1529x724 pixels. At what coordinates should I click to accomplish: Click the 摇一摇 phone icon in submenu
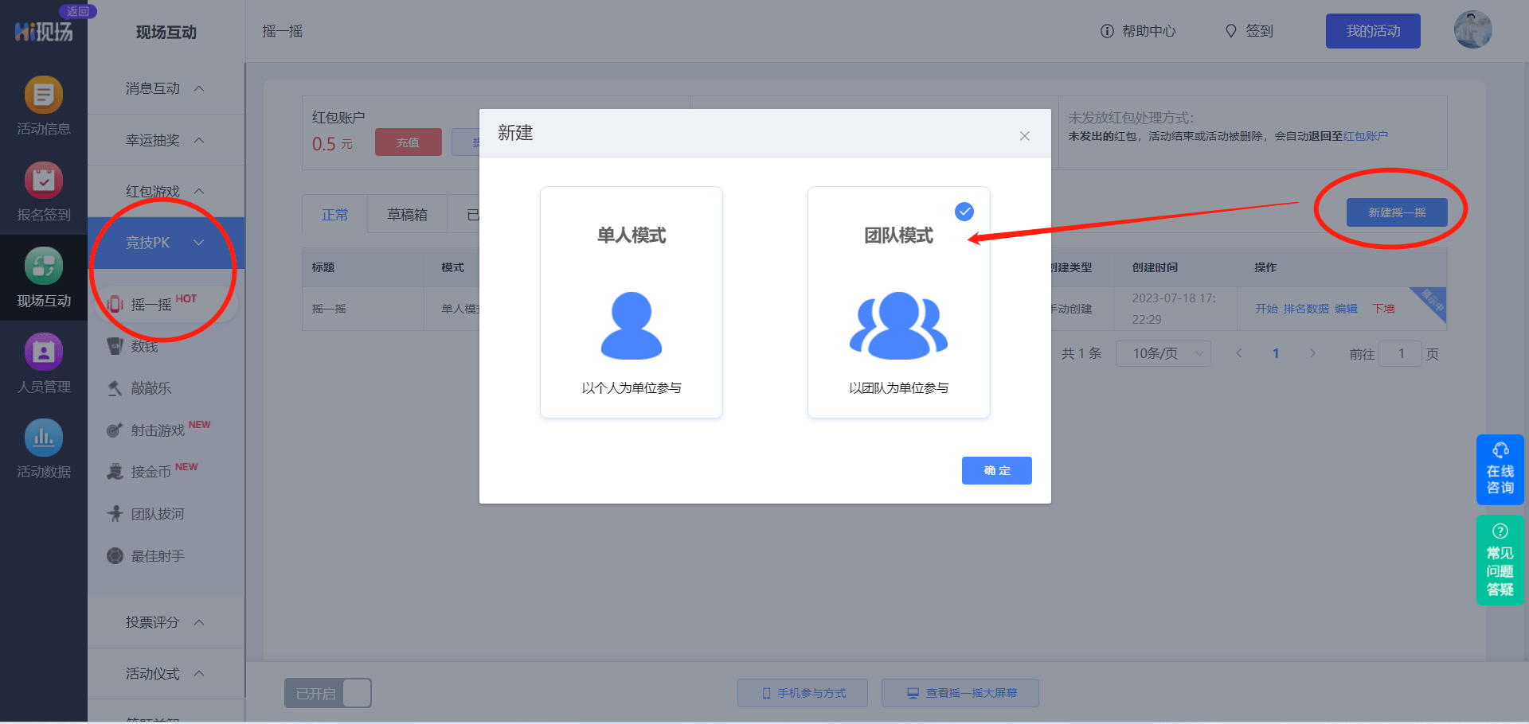point(115,304)
